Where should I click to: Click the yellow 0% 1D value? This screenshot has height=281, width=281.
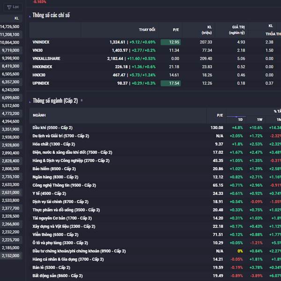(240, 251)
